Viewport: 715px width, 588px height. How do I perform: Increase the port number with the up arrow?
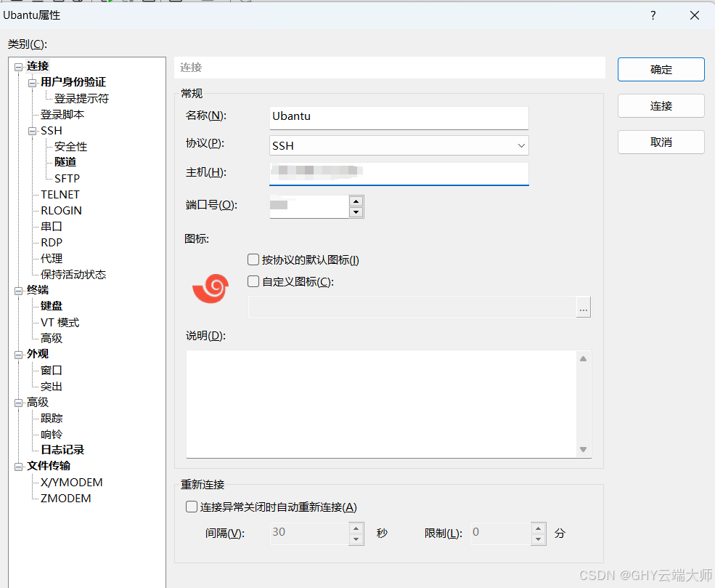[x=356, y=201]
